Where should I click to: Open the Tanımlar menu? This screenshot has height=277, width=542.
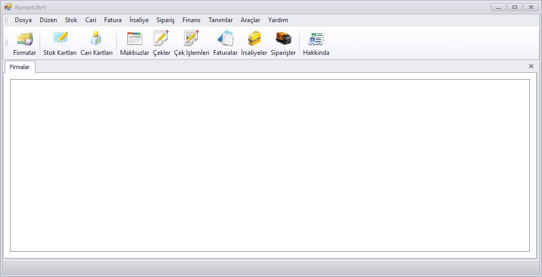[x=221, y=20]
